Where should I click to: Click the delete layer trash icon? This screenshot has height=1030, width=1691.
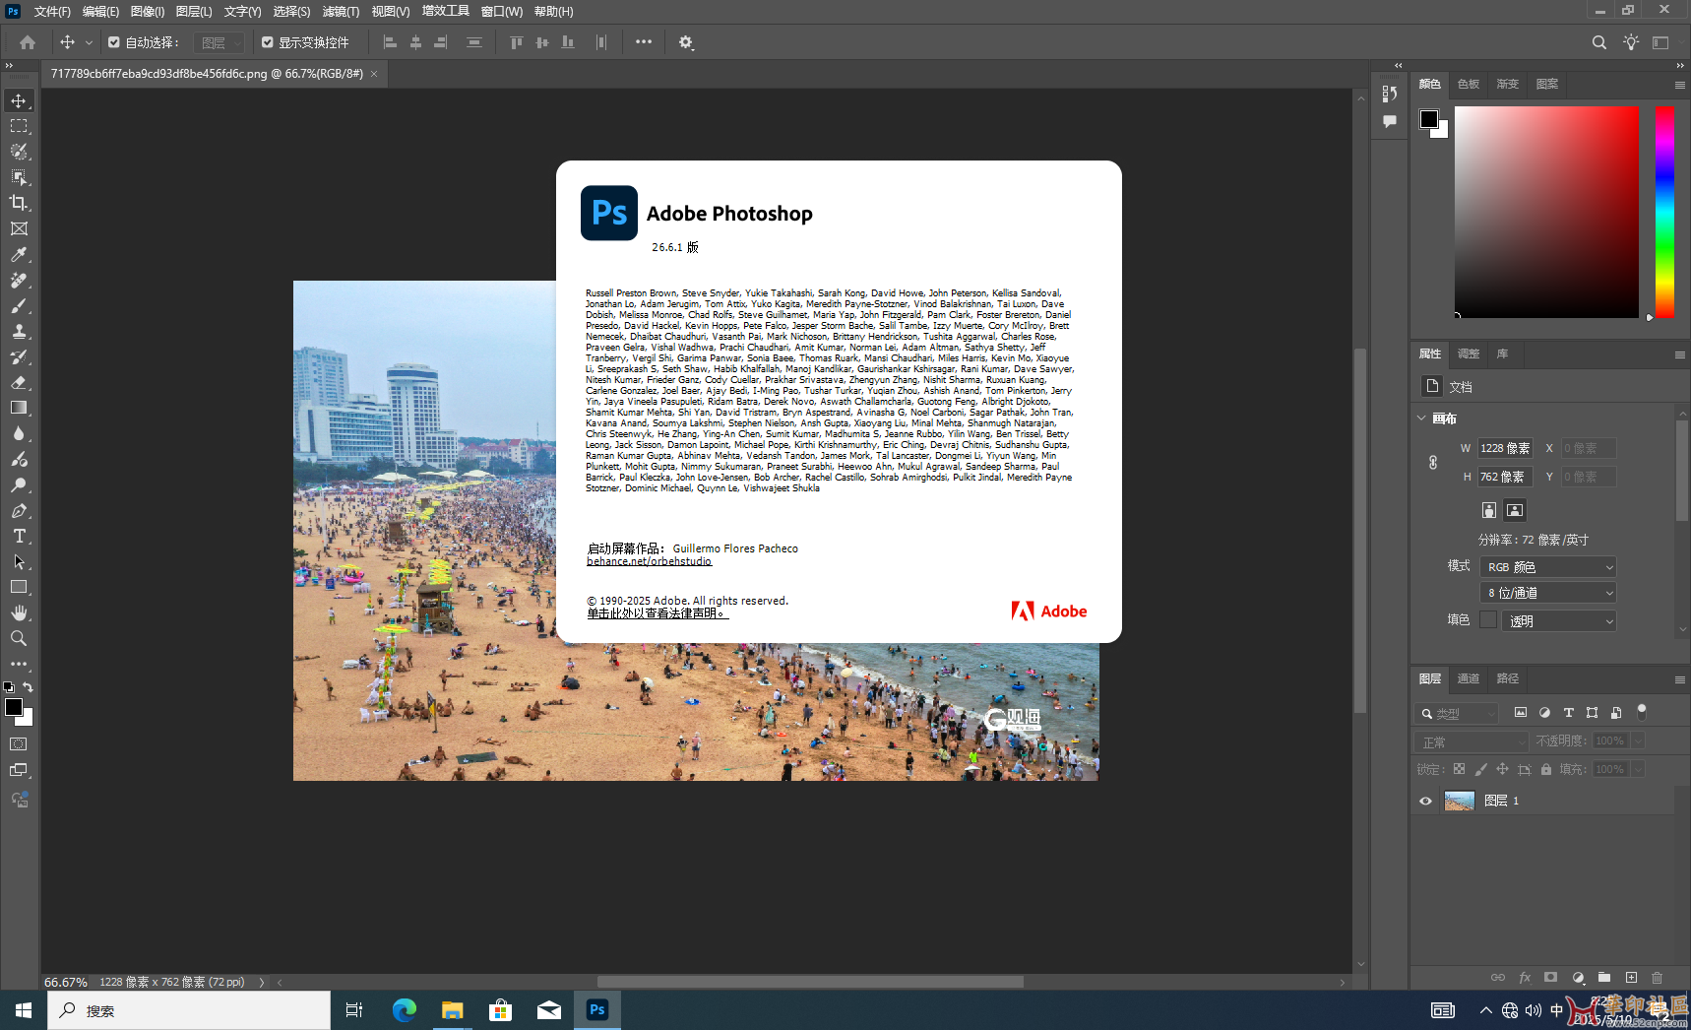pyautogui.click(x=1657, y=978)
